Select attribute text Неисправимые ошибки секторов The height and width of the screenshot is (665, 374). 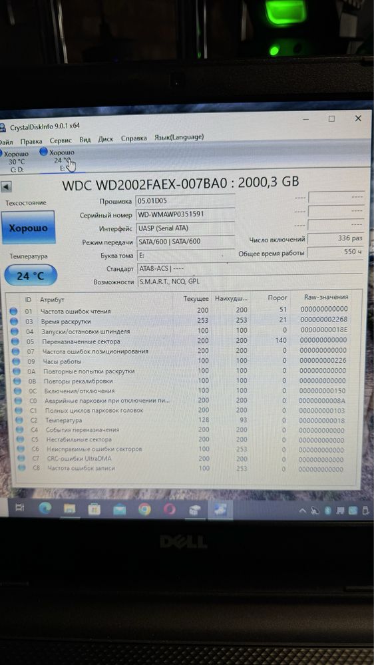(x=94, y=449)
